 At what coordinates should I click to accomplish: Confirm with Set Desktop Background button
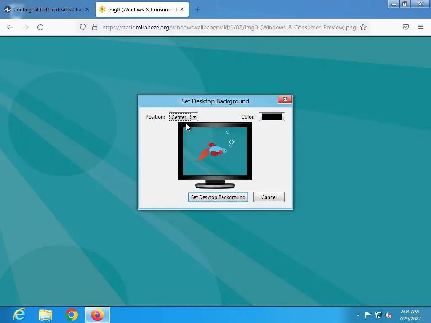[x=218, y=197]
